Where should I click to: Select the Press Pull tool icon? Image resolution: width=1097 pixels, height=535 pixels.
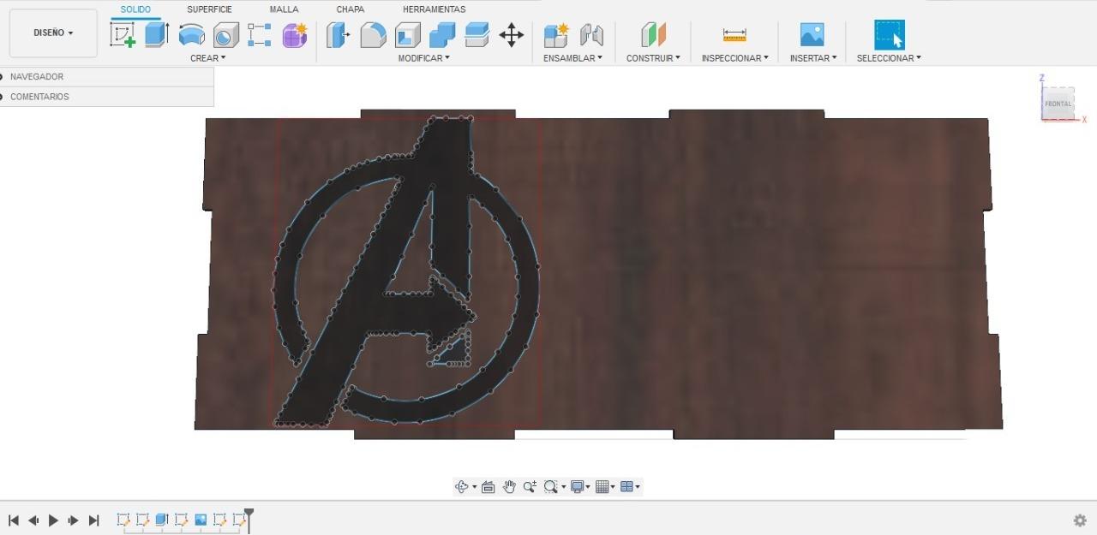pos(339,35)
